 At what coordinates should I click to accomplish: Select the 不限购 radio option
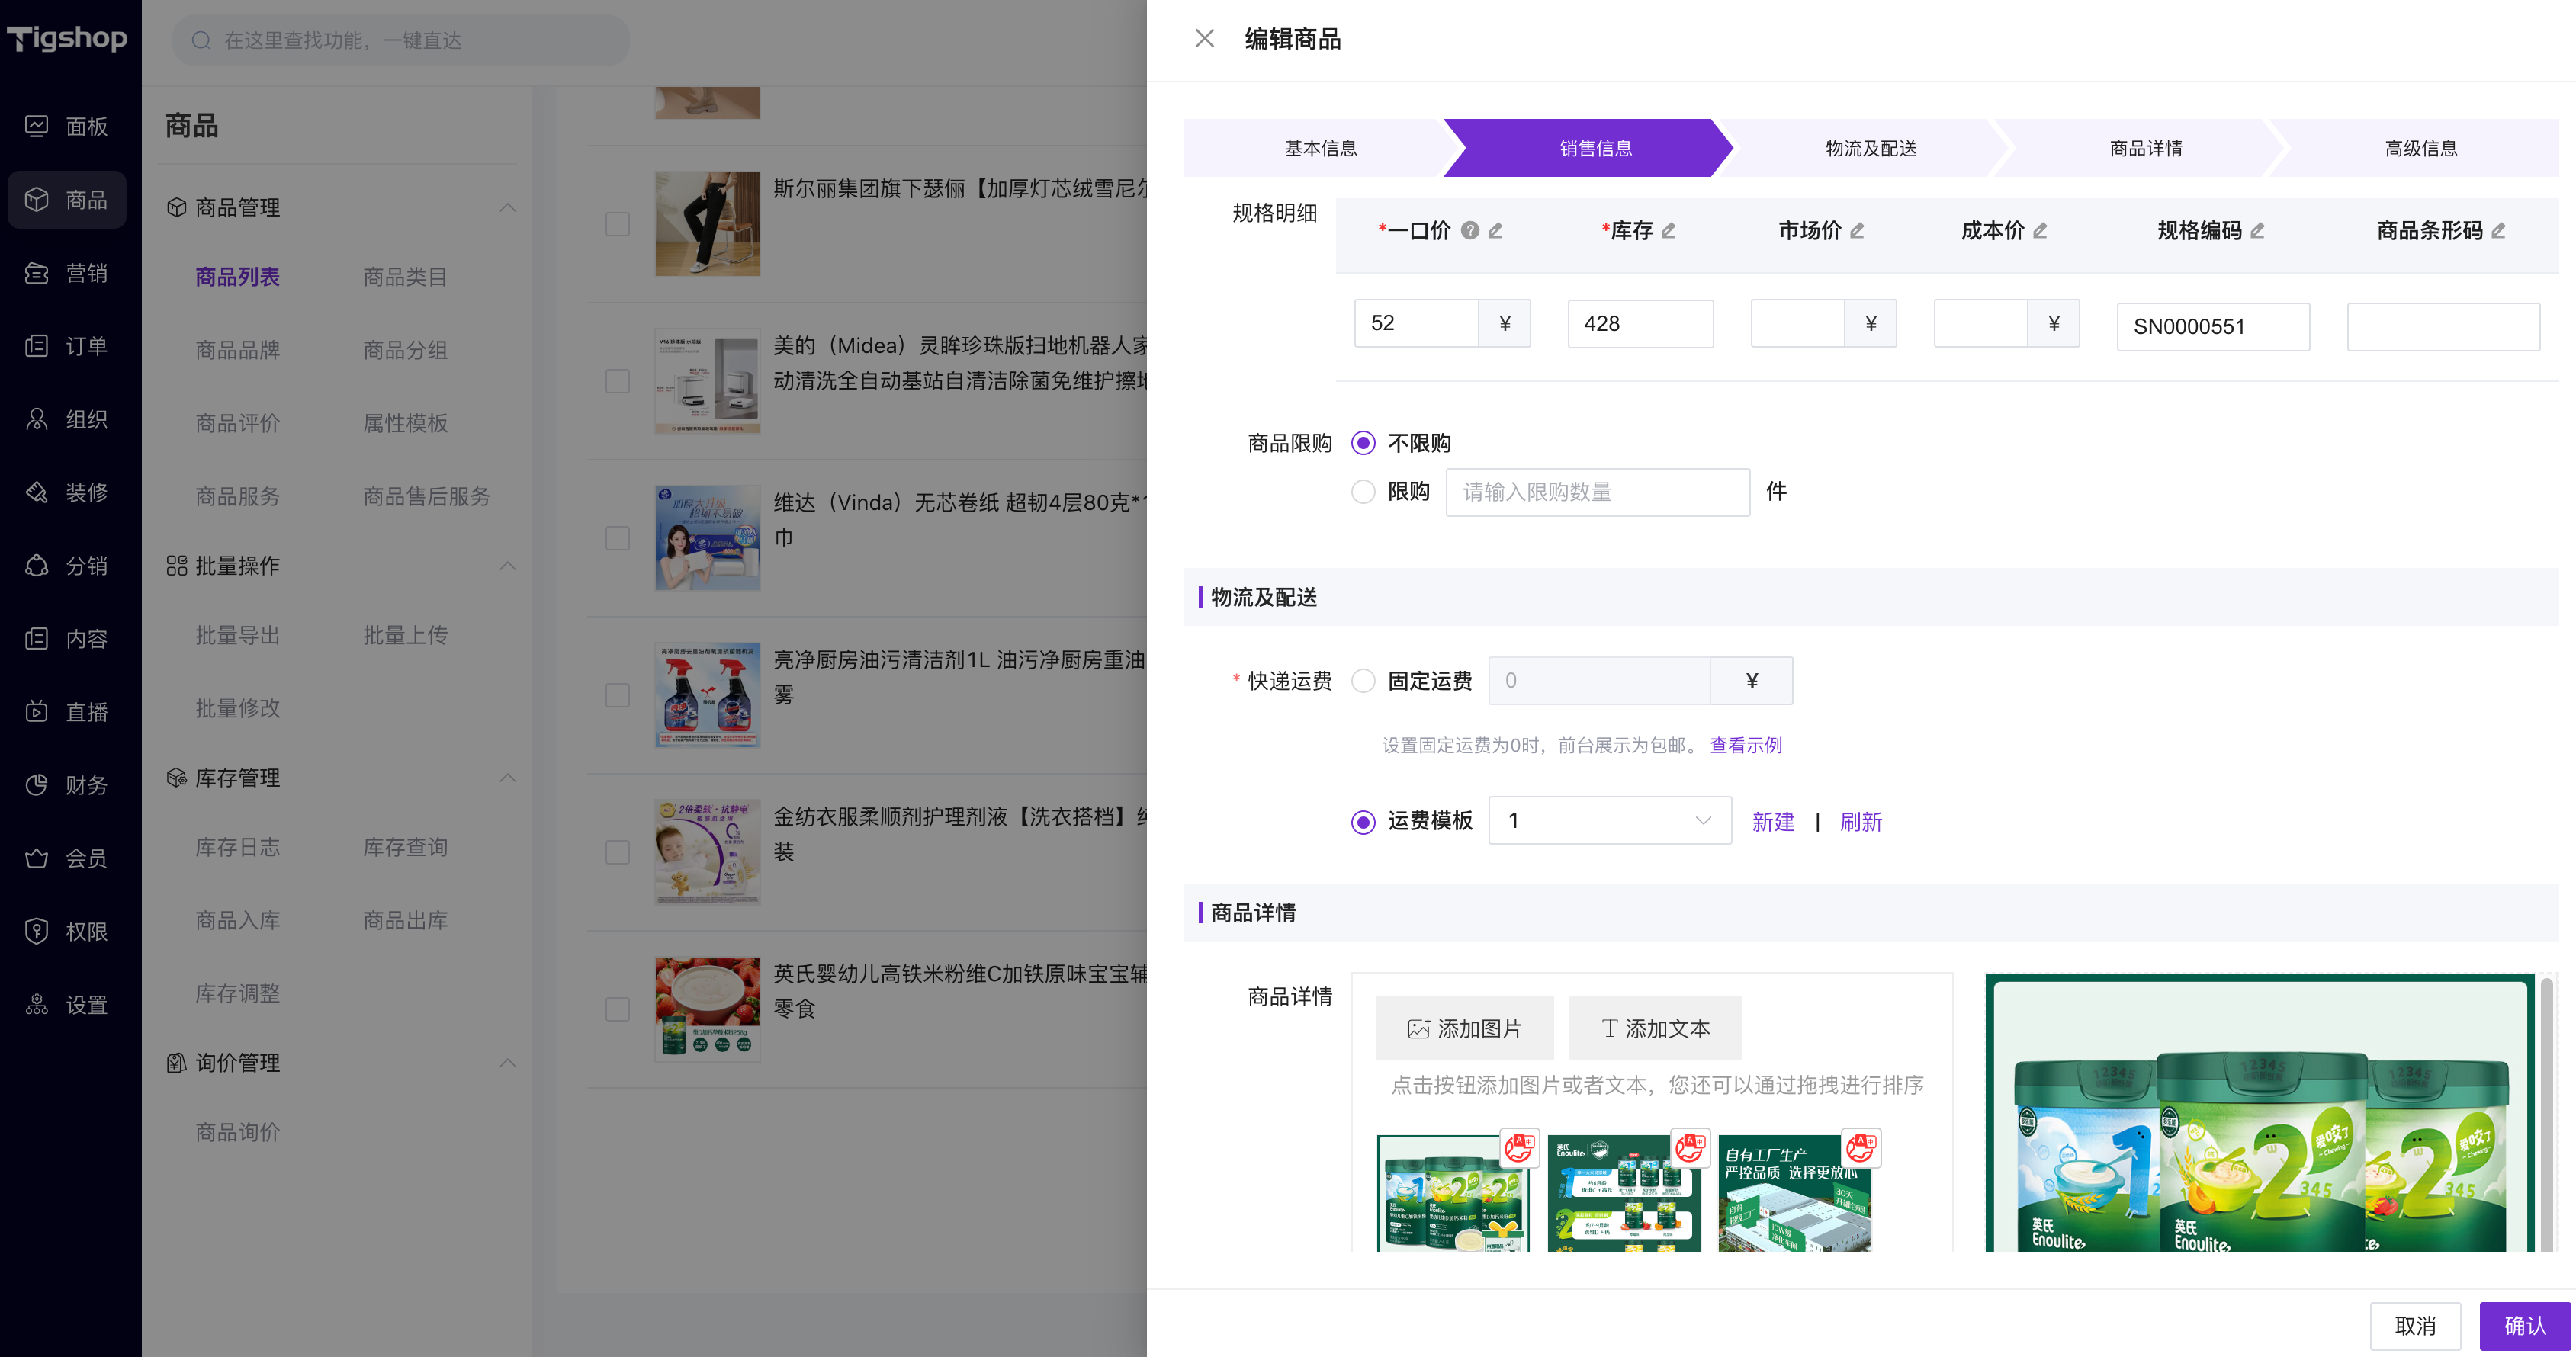tap(1363, 443)
